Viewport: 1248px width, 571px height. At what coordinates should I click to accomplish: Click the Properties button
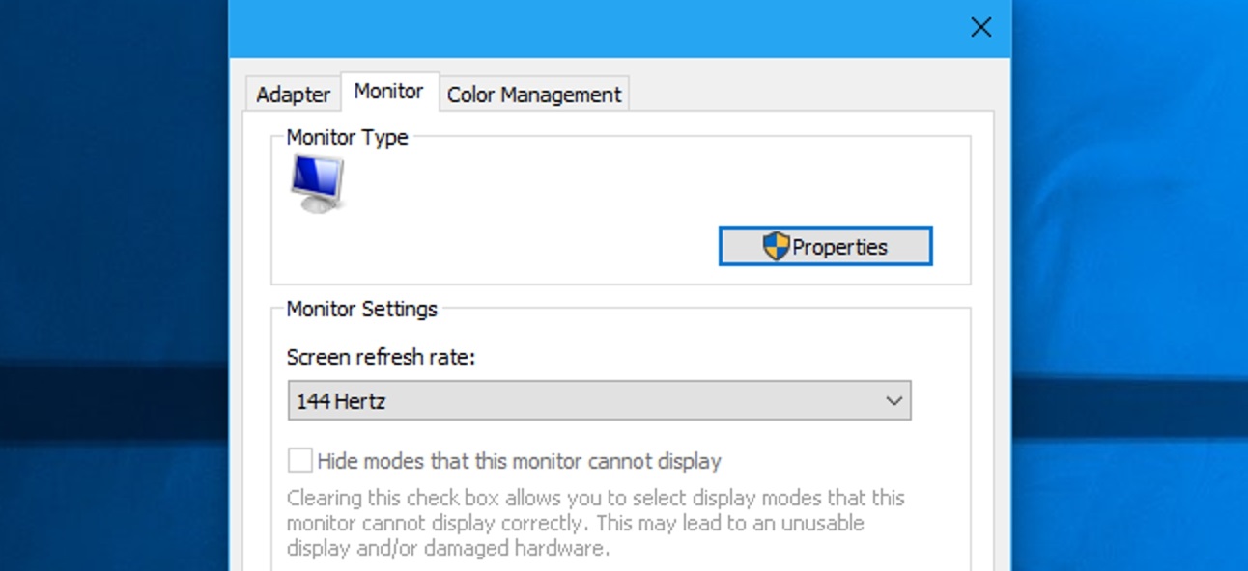tap(838, 246)
